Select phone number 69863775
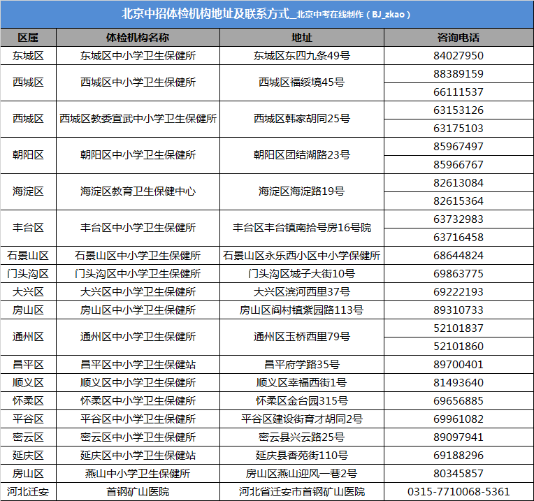The width and height of the screenshot is (534, 501). tap(459, 274)
